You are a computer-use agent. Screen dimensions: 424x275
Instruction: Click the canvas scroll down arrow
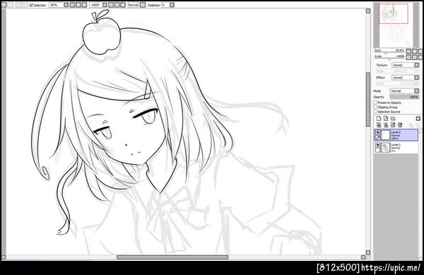(x=368, y=252)
